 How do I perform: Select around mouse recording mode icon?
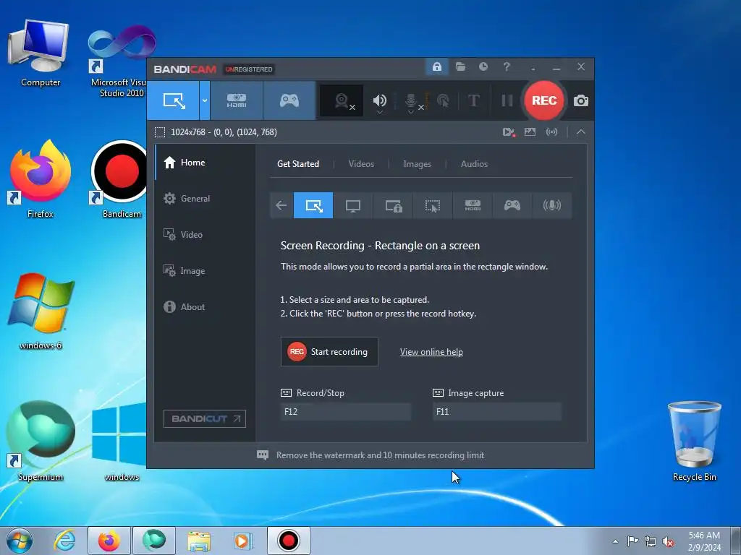433,205
